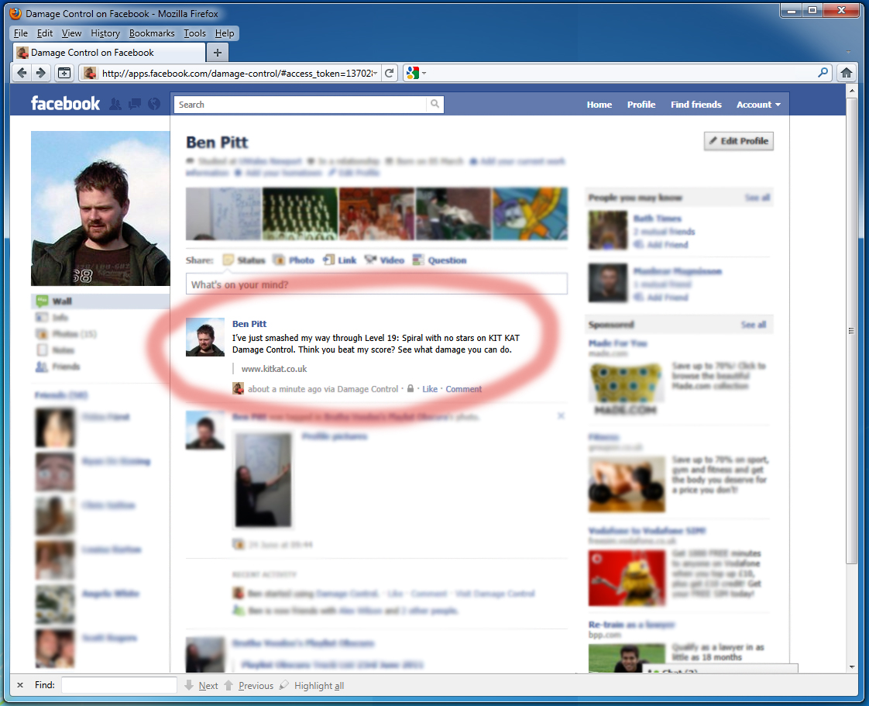Viewport: 869px width, 706px height.
Task: Select Wall in the left sidebar
Action: coord(62,301)
